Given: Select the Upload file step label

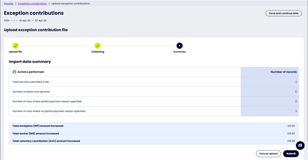Looking at the screenshot, I should tap(15, 52).
